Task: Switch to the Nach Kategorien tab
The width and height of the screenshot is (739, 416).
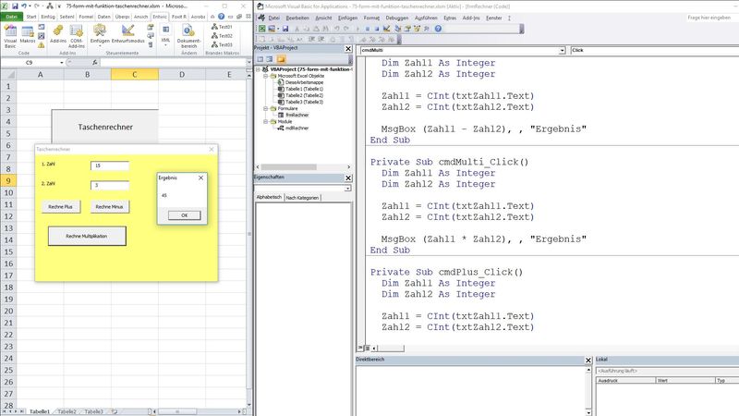Action: coord(301,198)
